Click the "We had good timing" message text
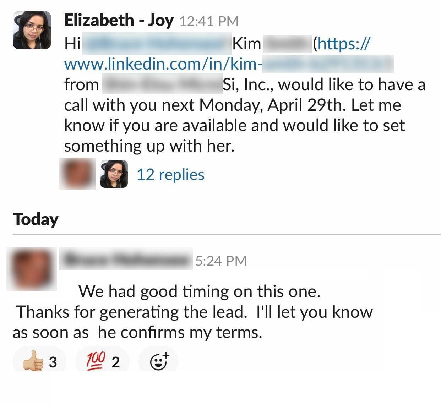441x404 pixels. point(199,292)
